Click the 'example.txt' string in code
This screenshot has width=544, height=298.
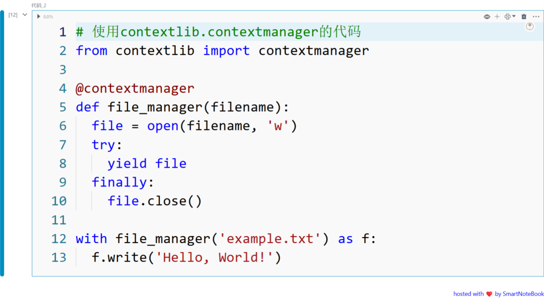click(269, 239)
